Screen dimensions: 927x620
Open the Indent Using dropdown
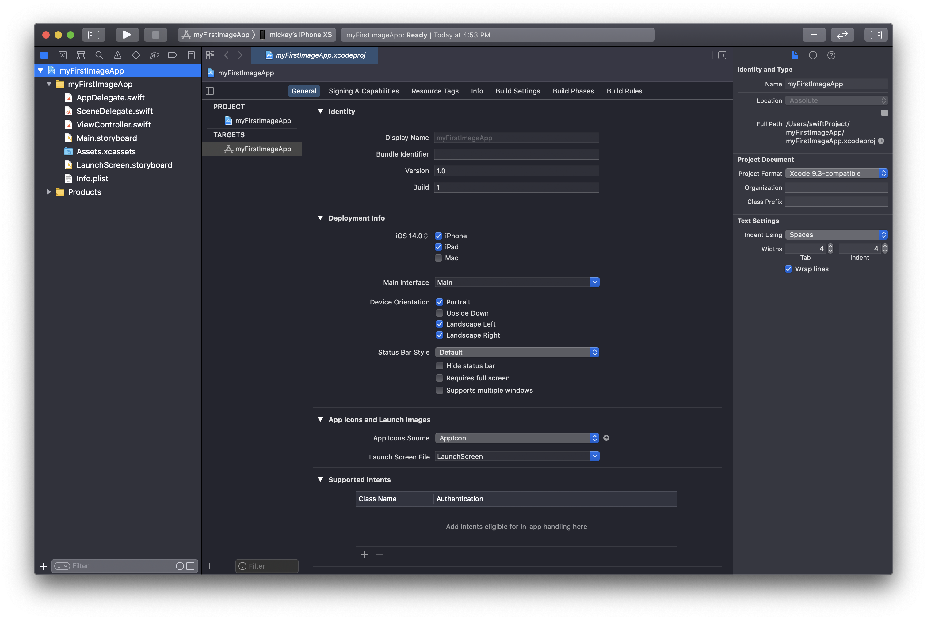(836, 234)
